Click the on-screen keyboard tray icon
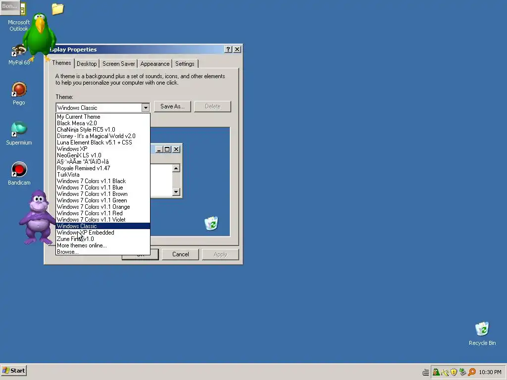 point(426,372)
